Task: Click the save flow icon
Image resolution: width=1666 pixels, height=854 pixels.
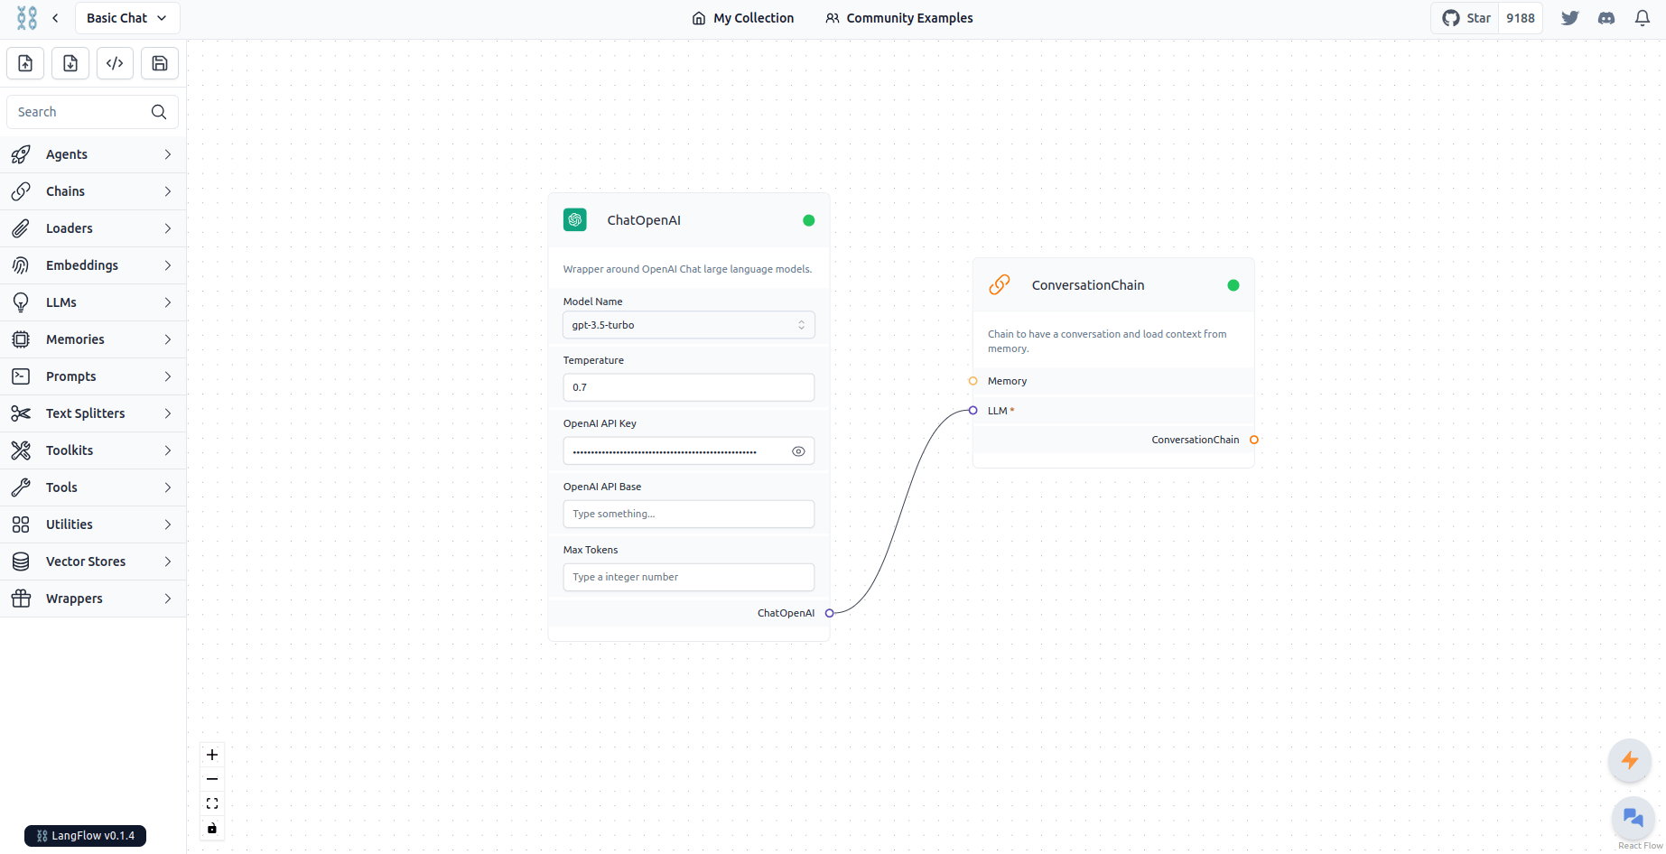Action: point(160,63)
